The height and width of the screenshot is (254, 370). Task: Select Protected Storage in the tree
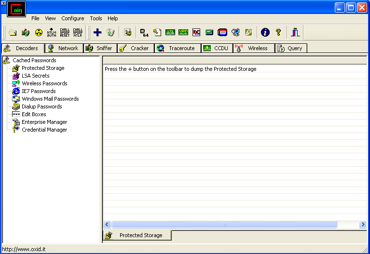pos(43,68)
